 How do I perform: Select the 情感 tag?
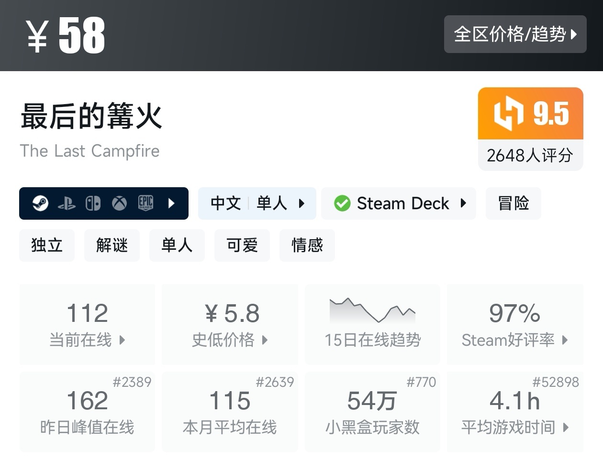307,245
